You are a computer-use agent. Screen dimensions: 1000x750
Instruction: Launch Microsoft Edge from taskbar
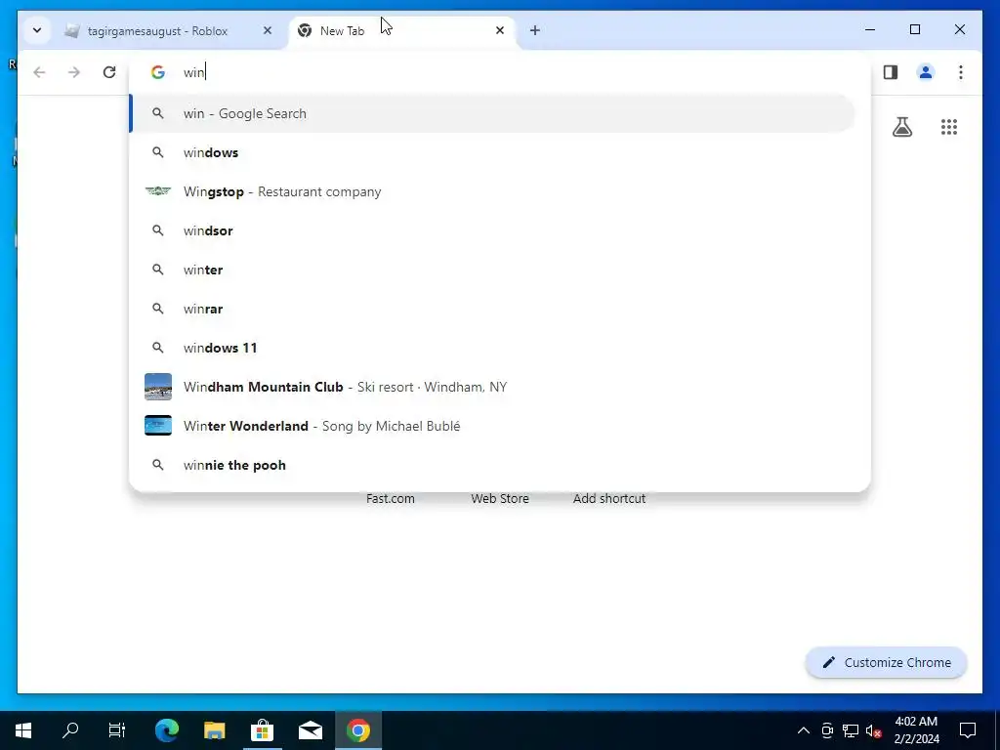[x=166, y=730]
